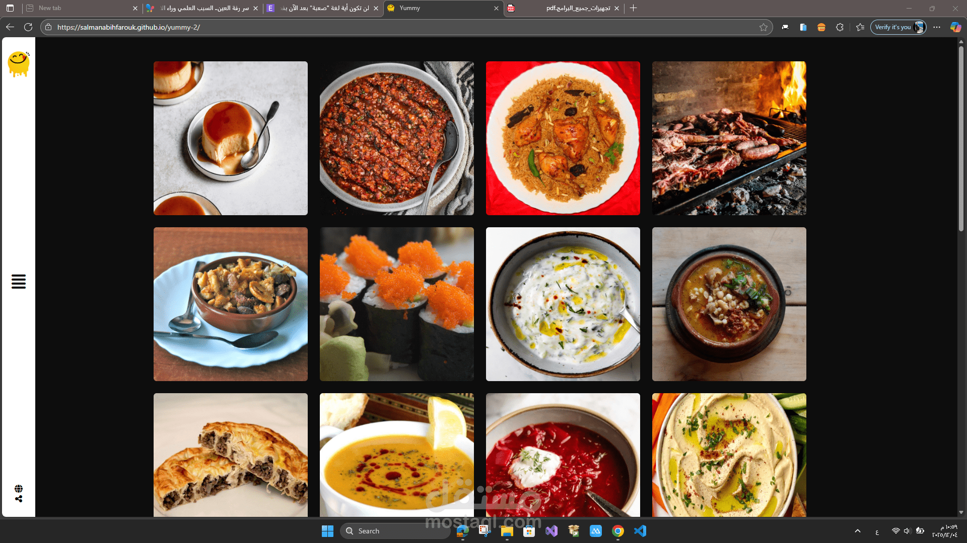Switch to the New tab browser tab
The width and height of the screenshot is (967, 543).
pos(82,8)
